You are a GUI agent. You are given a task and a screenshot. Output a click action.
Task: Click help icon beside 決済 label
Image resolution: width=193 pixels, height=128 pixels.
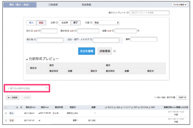[57, 22]
